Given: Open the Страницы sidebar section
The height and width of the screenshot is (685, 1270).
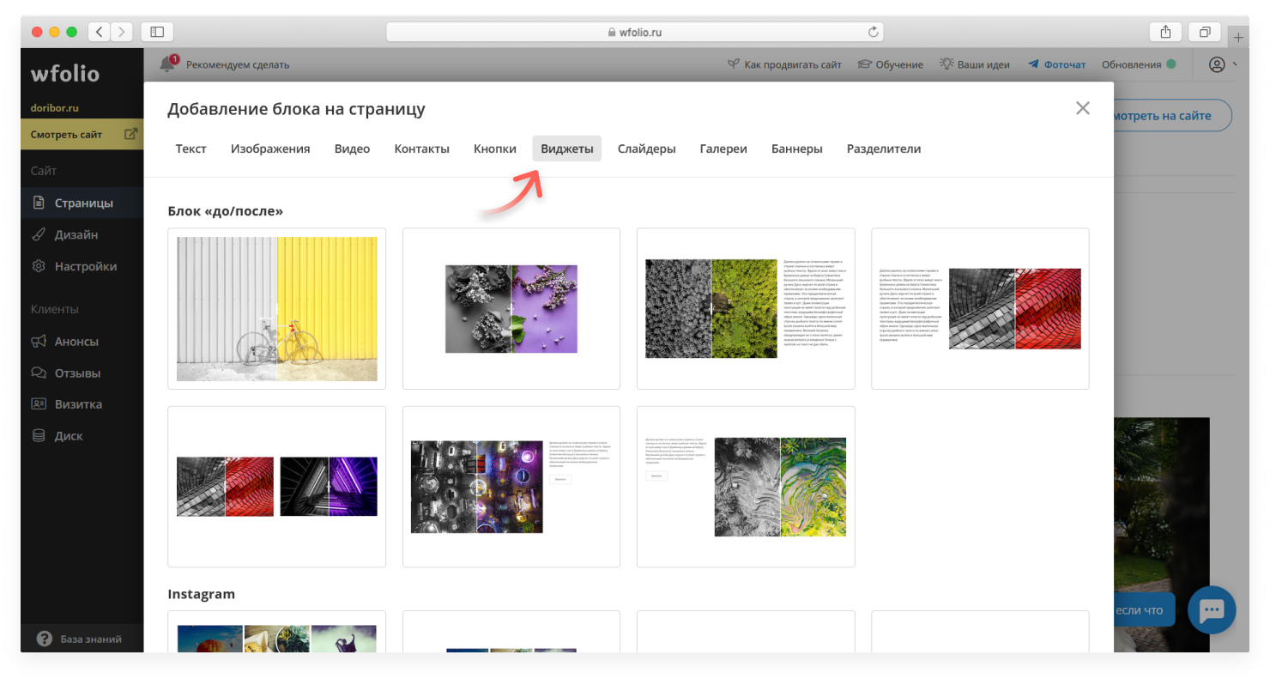Looking at the screenshot, I should 82,203.
